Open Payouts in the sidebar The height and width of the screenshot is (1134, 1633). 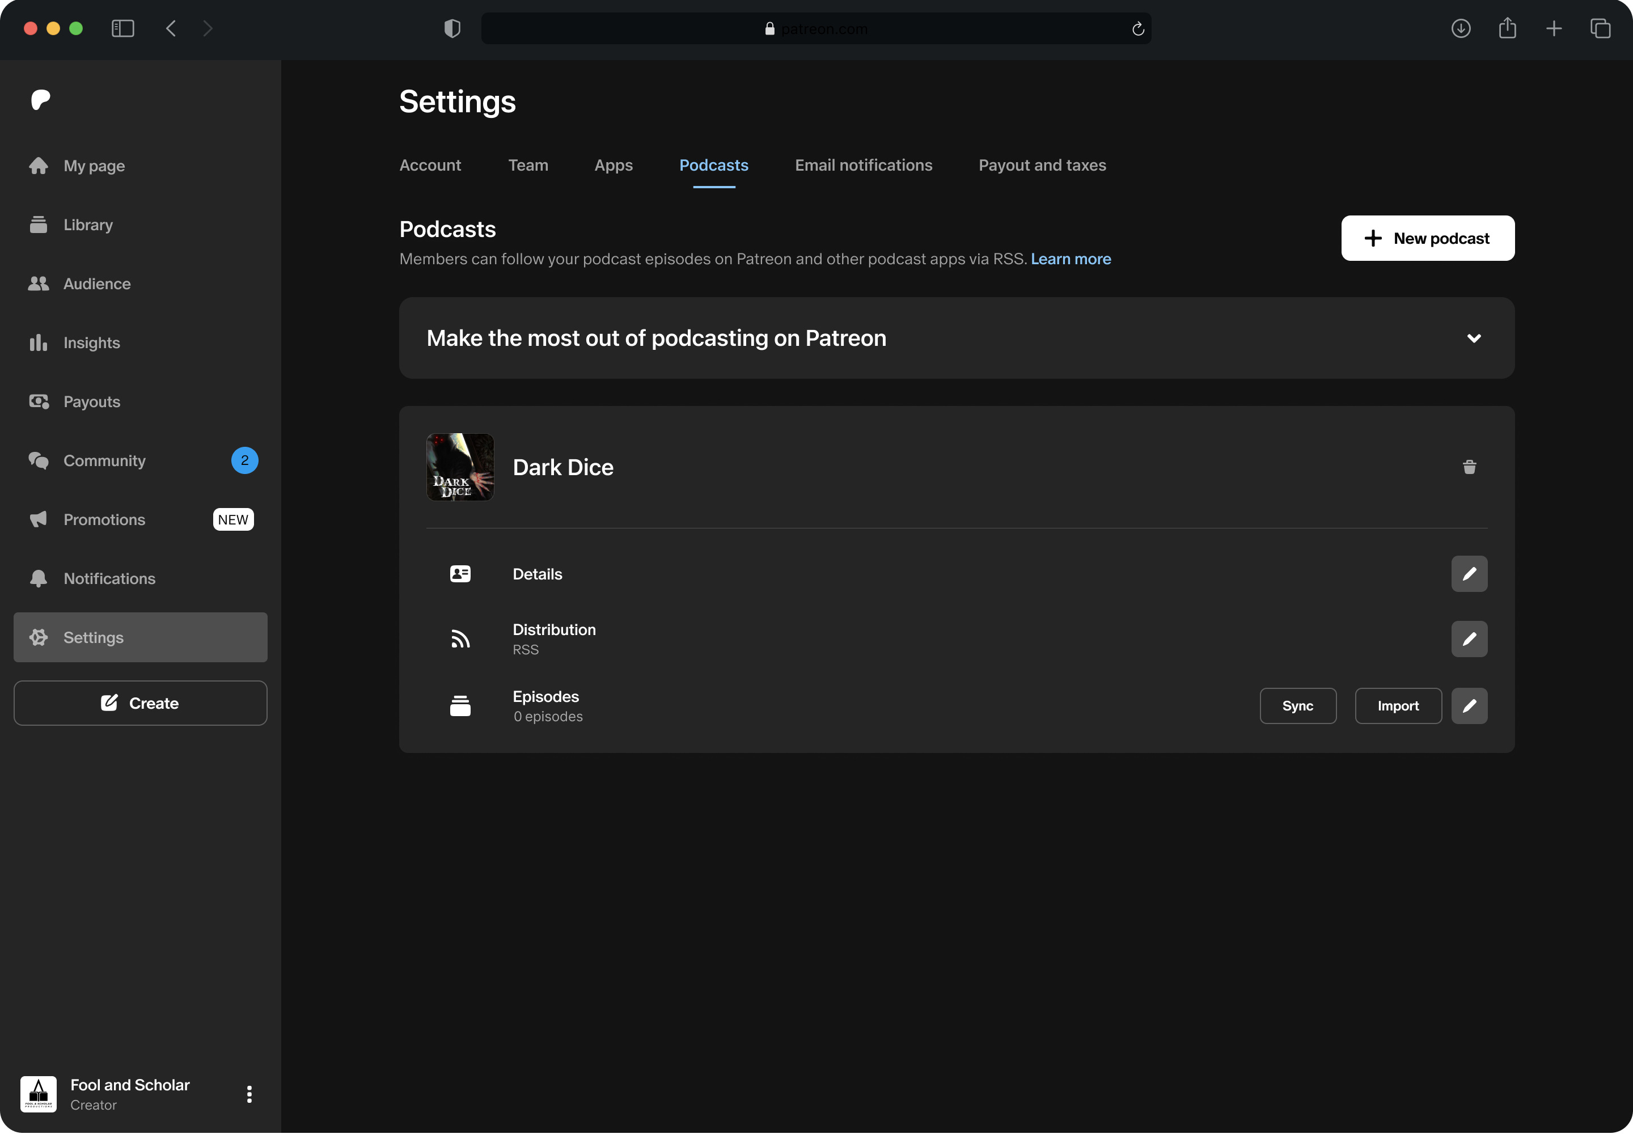click(140, 401)
